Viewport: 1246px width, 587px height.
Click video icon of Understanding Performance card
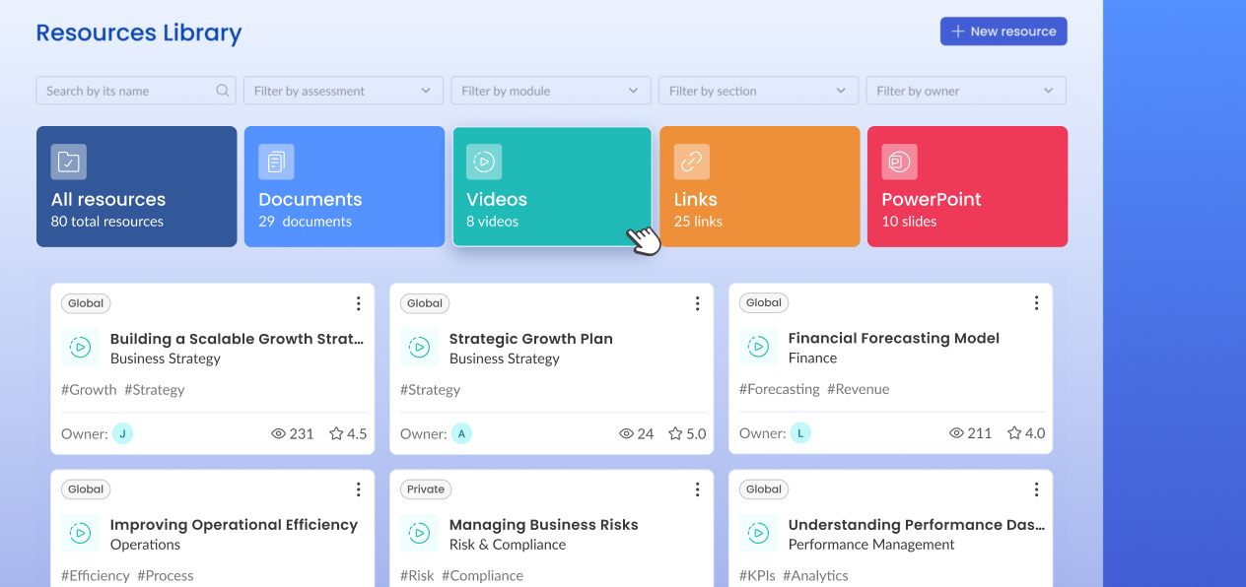[x=758, y=533]
